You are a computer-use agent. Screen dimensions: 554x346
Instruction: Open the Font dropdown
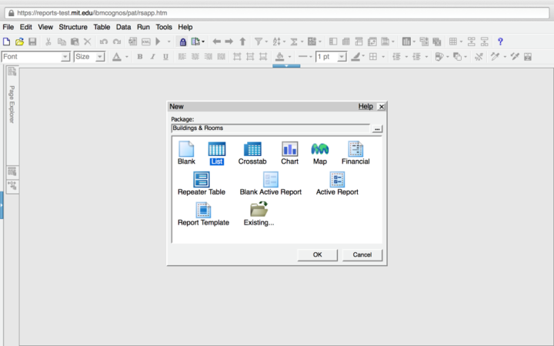65,57
